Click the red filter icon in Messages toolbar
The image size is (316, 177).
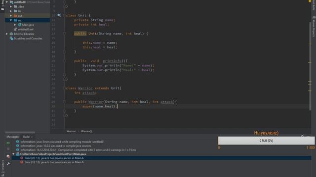click(x=8, y=156)
